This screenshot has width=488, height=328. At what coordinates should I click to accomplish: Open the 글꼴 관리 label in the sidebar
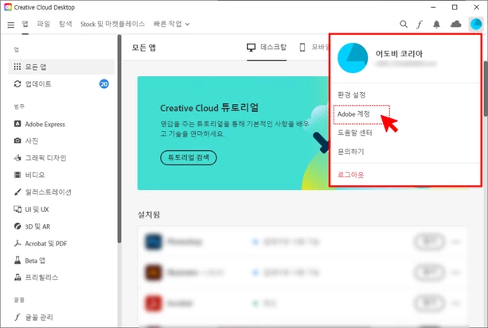click(39, 317)
